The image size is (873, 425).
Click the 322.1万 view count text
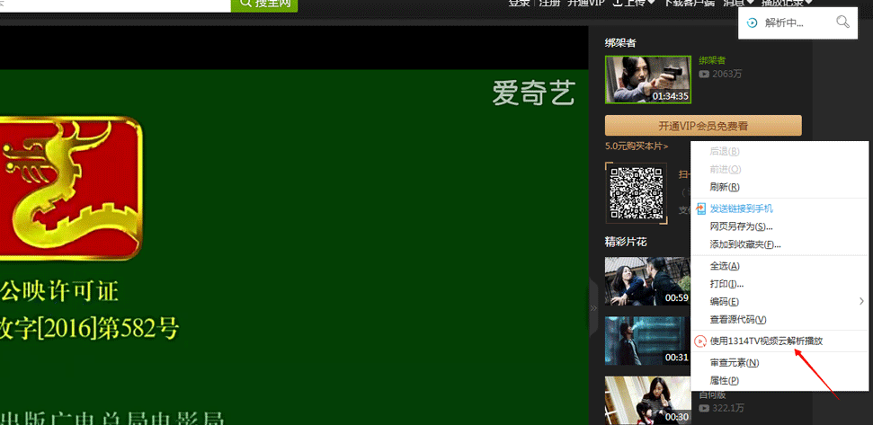pyautogui.click(x=727, y=408)
